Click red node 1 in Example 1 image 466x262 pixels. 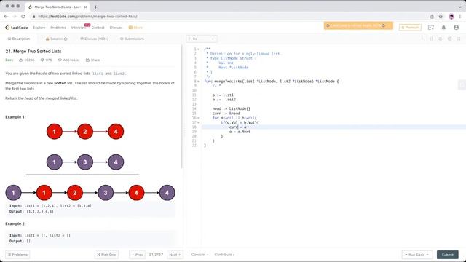55,132
